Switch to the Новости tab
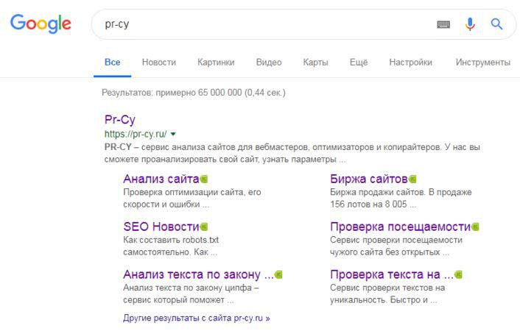 159,63
